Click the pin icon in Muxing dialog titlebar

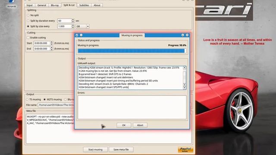[x=77, y=35]
